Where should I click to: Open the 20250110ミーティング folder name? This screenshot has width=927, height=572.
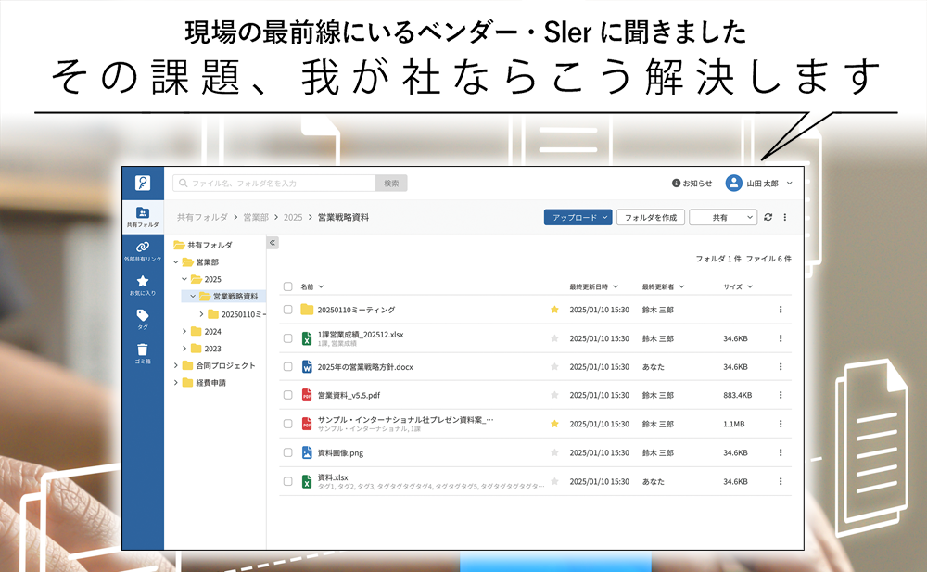(356, 310)
